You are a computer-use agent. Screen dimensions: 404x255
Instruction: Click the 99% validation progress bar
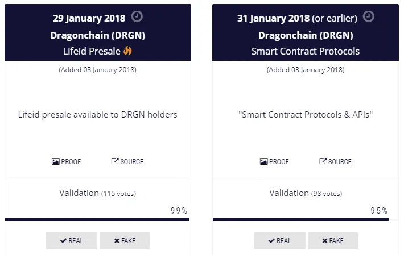click(x=97, y=220)
